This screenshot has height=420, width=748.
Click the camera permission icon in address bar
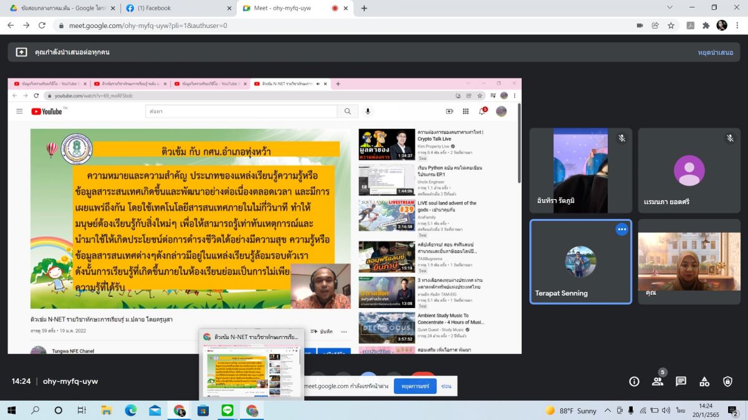point(640,26)
